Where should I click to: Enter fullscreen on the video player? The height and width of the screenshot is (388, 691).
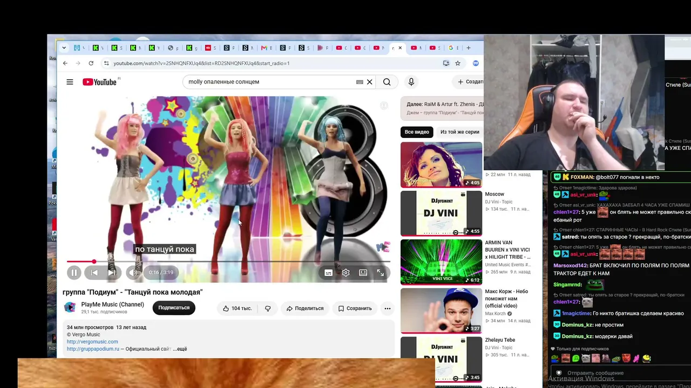pyautogui.click(x=381, y=273)
